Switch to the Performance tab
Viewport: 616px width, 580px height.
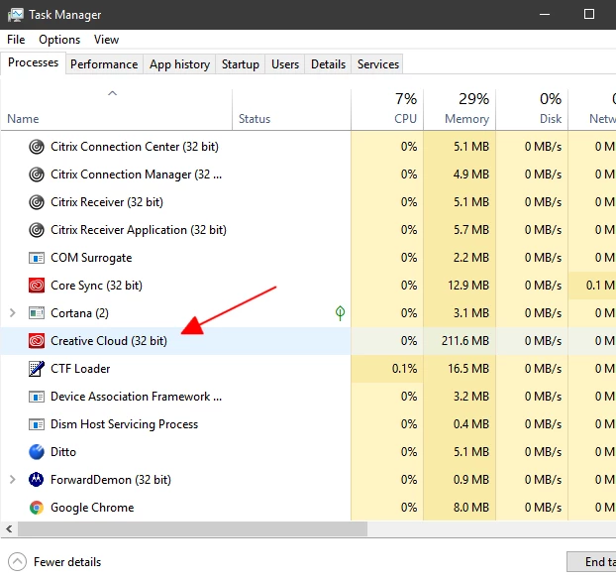pyautogui.click(x=104, y=64)
